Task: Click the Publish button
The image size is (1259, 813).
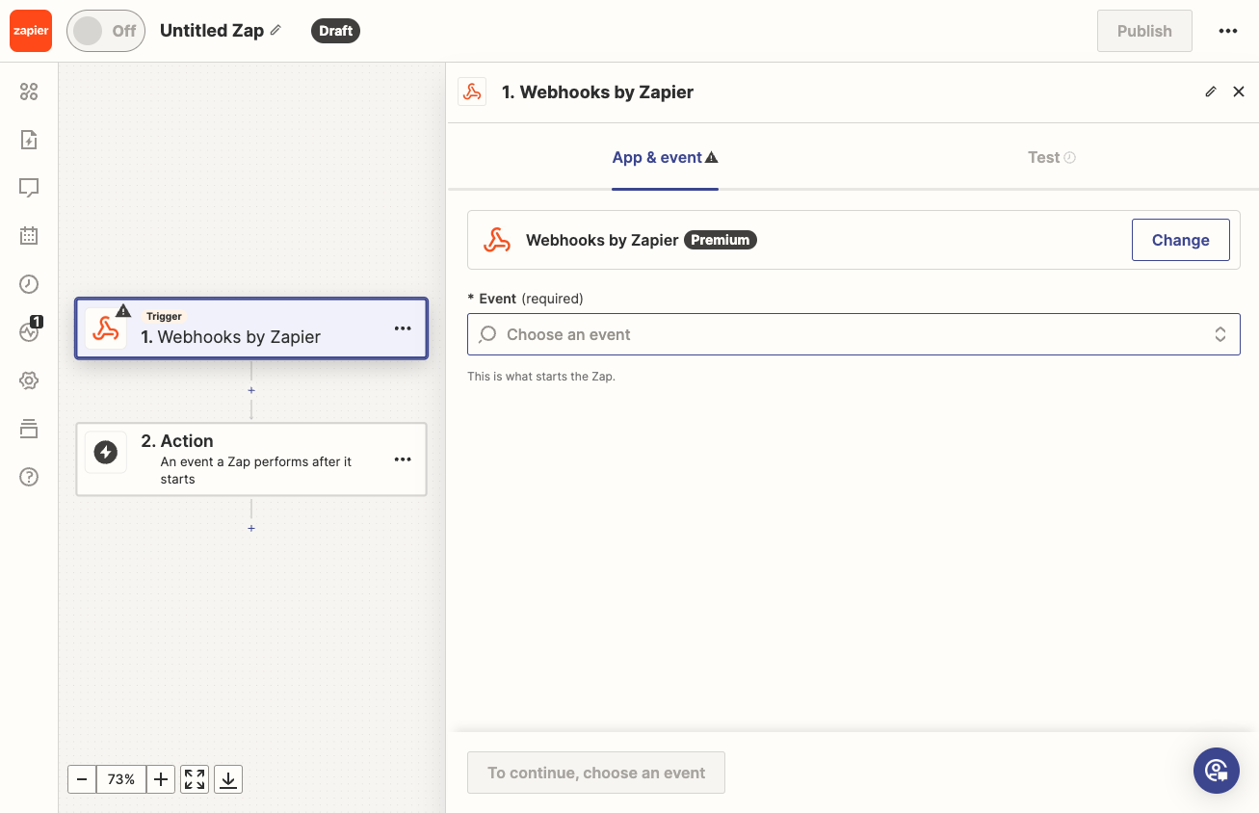Action: coord(1144,31)
